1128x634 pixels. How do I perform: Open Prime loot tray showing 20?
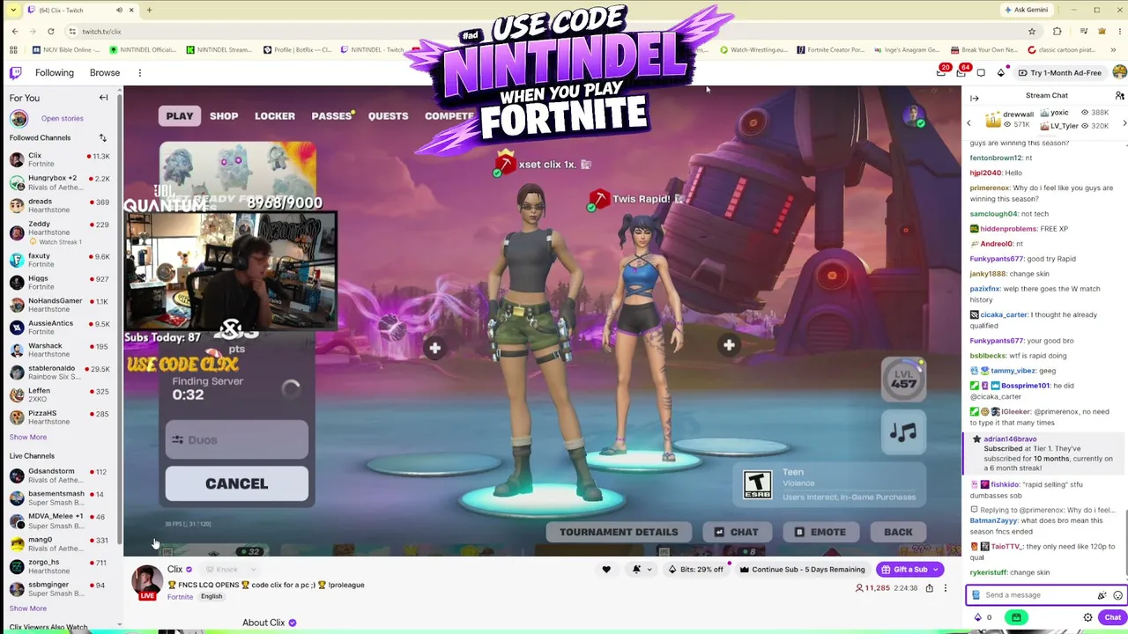click(x=941, y=72)
